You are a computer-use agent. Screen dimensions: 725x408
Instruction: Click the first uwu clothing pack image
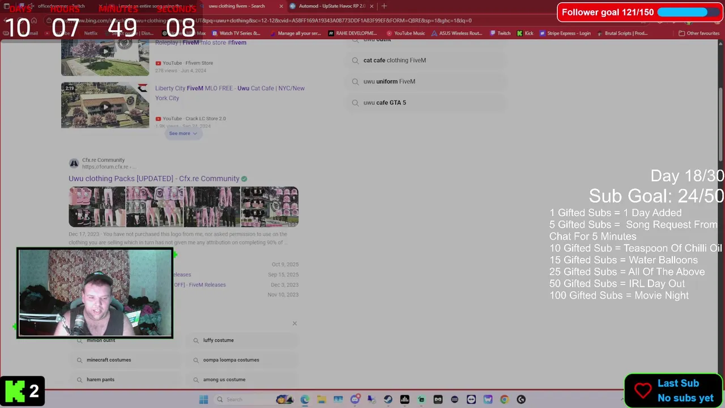click(x=97, y=207)
